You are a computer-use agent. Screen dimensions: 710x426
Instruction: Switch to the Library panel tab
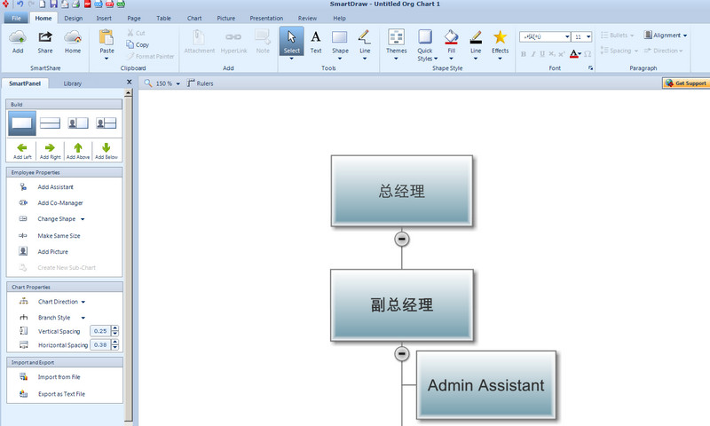[x=73, y=83]
